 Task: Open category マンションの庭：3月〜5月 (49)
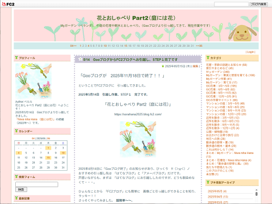point(225,103)
